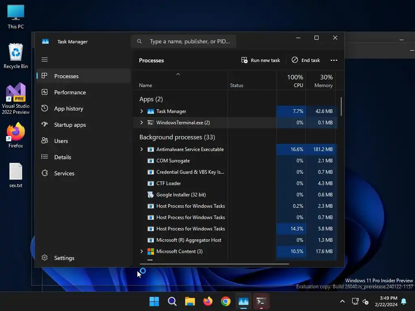The height and width of the screenshot is (311, 415).
Task: Click the Background processes (33) header
Action: coord(177,137)
